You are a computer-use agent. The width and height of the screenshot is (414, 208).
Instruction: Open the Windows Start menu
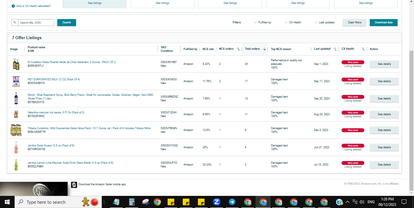(x=7, y=202)
